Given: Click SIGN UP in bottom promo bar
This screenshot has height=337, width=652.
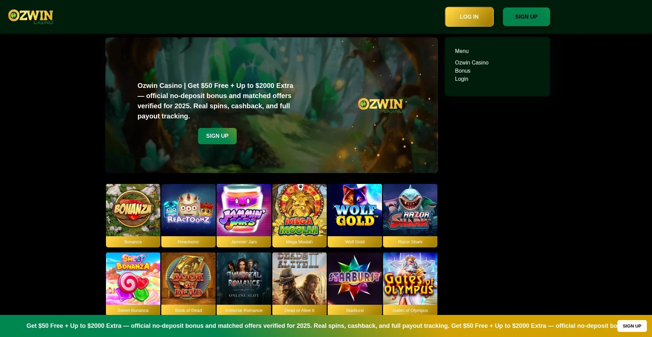Looking at the screenshot, I should click(632, 326).
